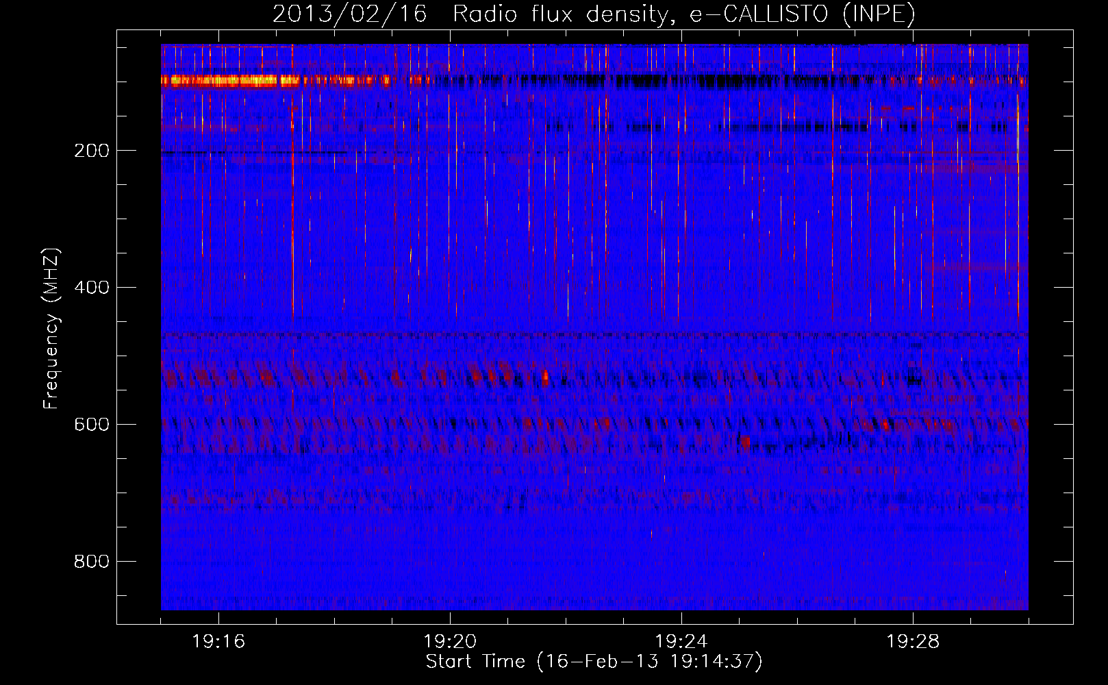Image resolution: width=1108 pixels, height=685 pixels.
Task: Click the '19:28' time tick label
Action: pos(913,642)
